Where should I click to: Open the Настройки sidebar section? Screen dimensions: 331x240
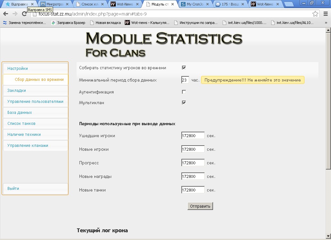pos(17,69)
